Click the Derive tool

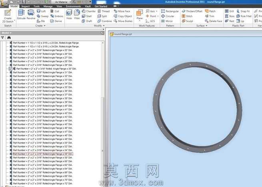[56, 21]
